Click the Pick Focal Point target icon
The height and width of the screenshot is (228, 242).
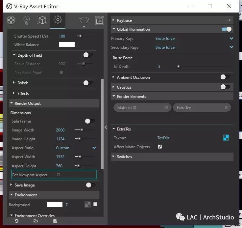pyautogui.click(x=61, y=72)
